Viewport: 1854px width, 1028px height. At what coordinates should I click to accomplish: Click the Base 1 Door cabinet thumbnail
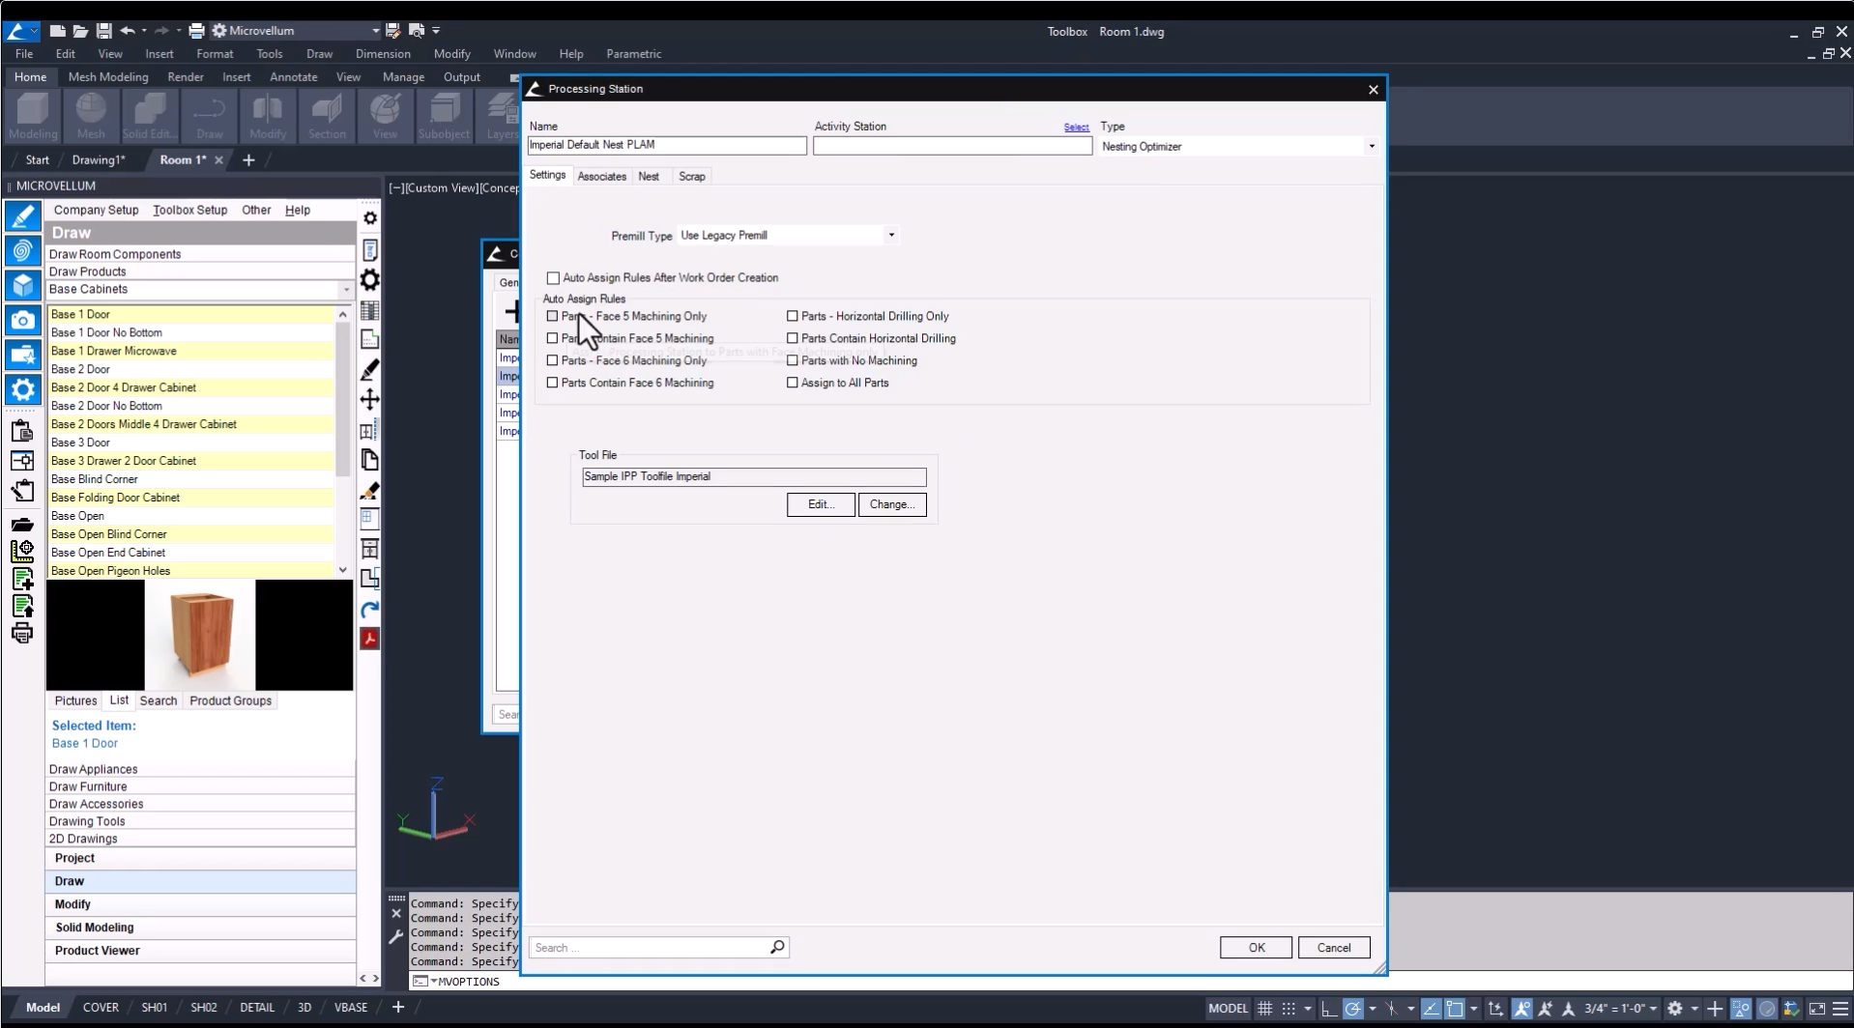pos(200,636)
